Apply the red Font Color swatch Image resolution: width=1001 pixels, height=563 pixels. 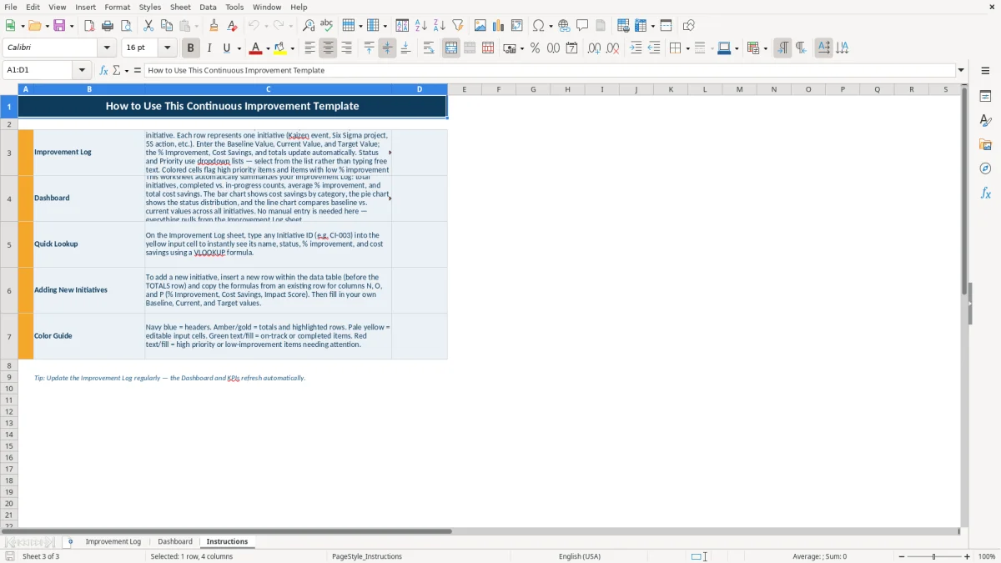pyautogui.click(x=256, y=48)
